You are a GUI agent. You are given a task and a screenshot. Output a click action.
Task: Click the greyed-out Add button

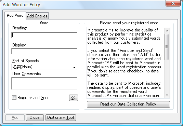[x=15, y=117]
